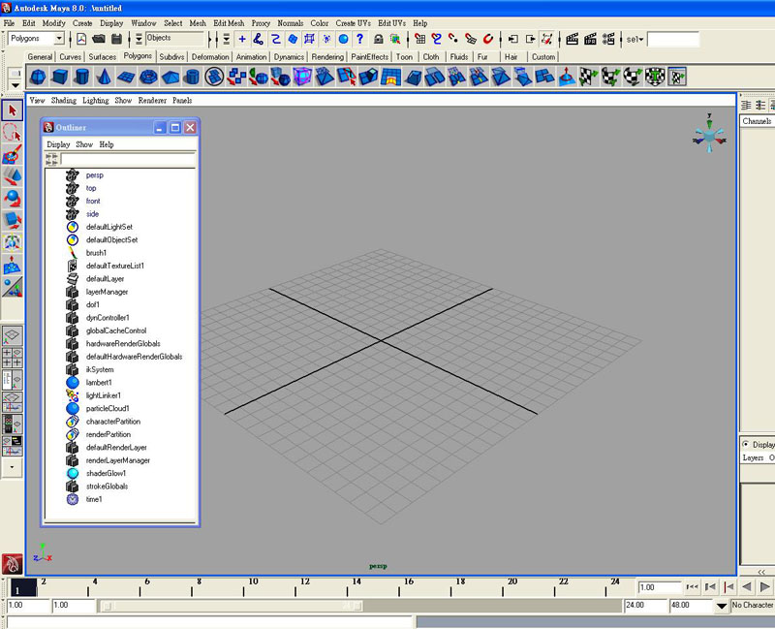The height and width of the screenshot is (629, 775).
Task: Open the Outliner Display menu
Action: 58,144
